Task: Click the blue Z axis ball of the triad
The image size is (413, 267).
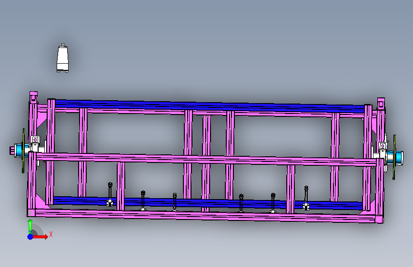Action: [30, 237]
